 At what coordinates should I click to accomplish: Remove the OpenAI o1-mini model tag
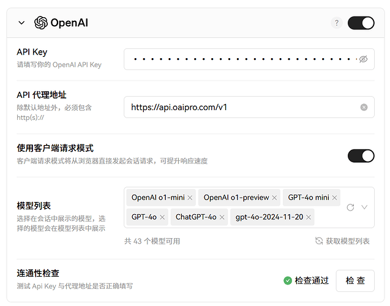190,198
